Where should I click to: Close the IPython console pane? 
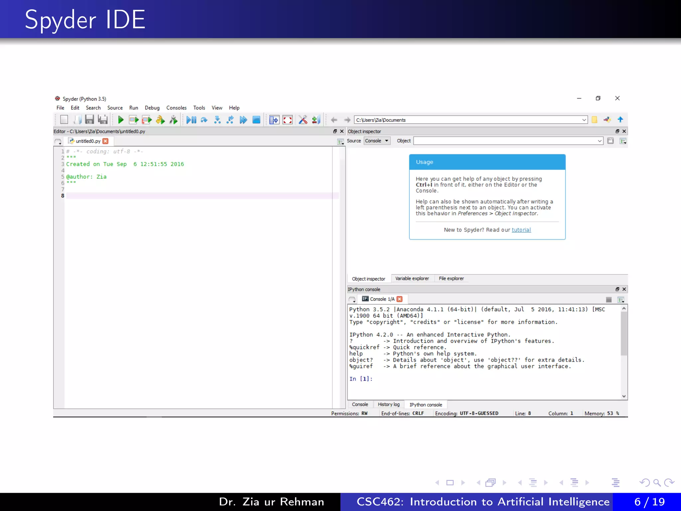624,289
